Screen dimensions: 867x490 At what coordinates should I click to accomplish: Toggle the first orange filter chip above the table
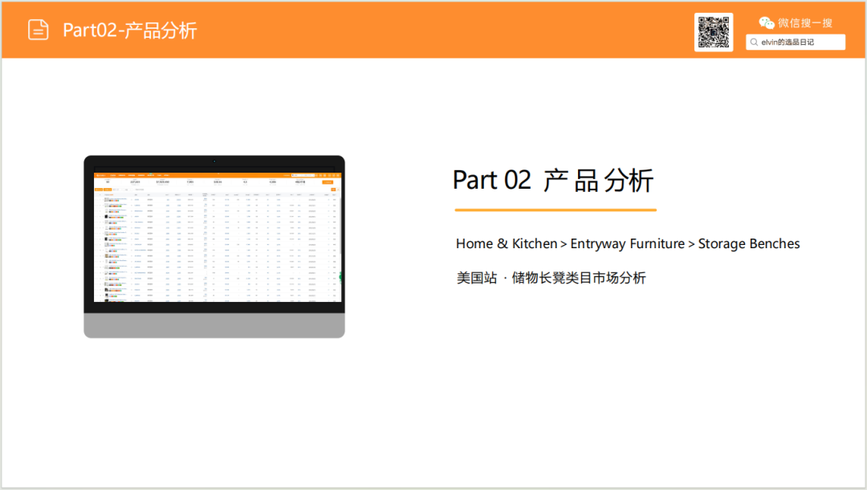(x=99, y=189)
